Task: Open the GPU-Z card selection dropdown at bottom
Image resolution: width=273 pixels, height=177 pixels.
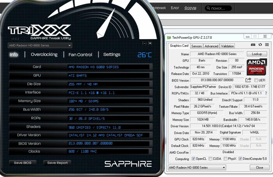Action: [197, 168]
